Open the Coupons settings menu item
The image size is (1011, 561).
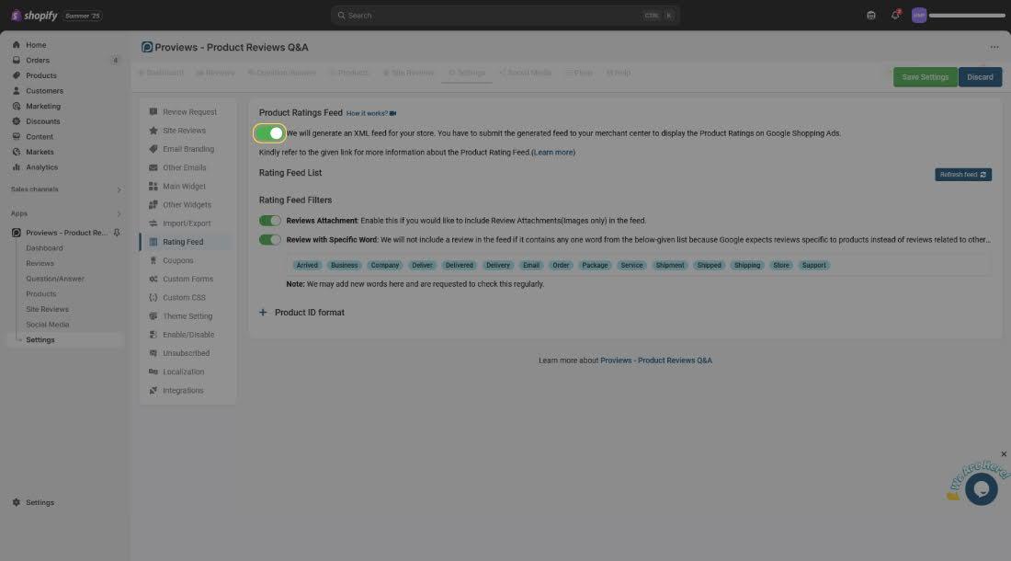click(x=178, y=260)
